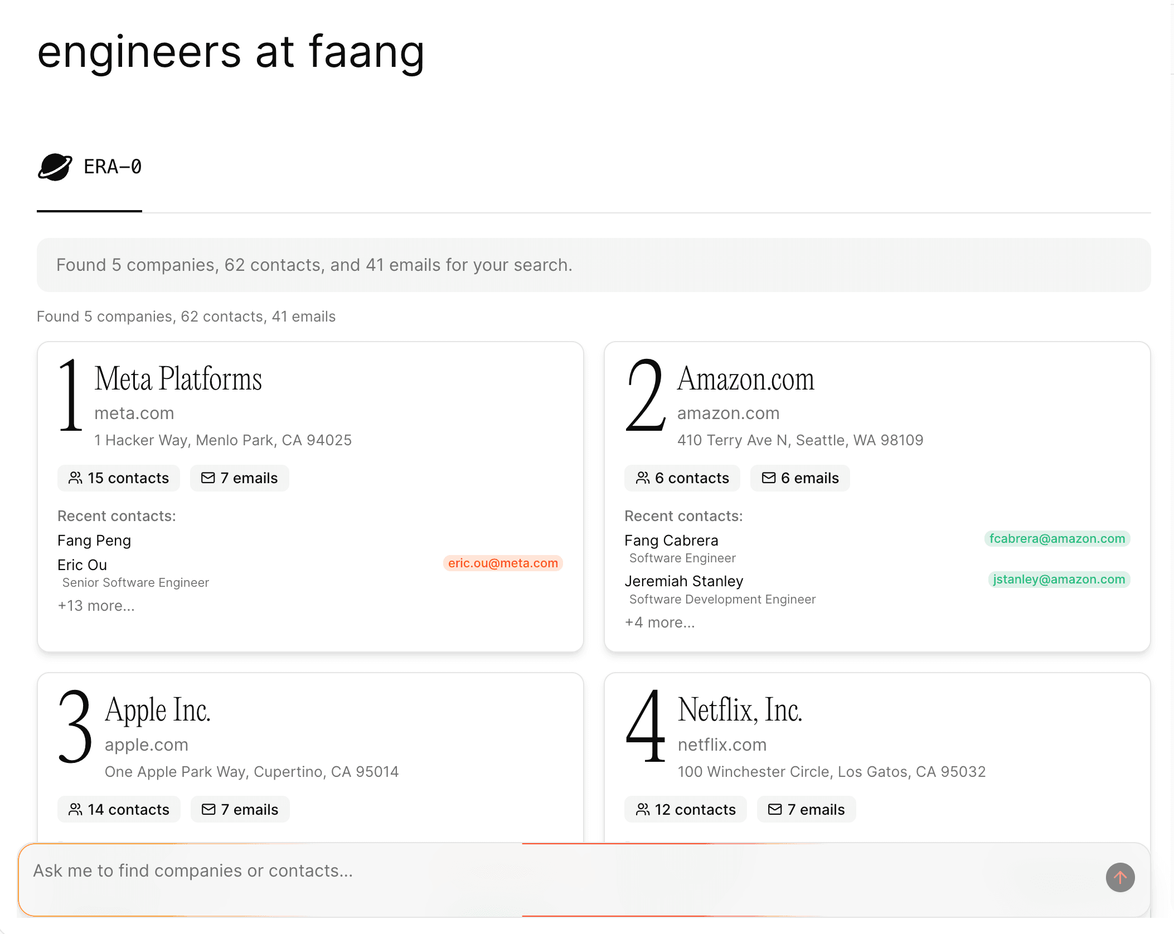1174x934 pixels.
Task: Click the rank number 3 on Apple card
Action: click(x=76, y=727)
